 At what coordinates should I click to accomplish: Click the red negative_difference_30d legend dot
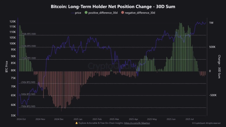[x=122, y=13]
